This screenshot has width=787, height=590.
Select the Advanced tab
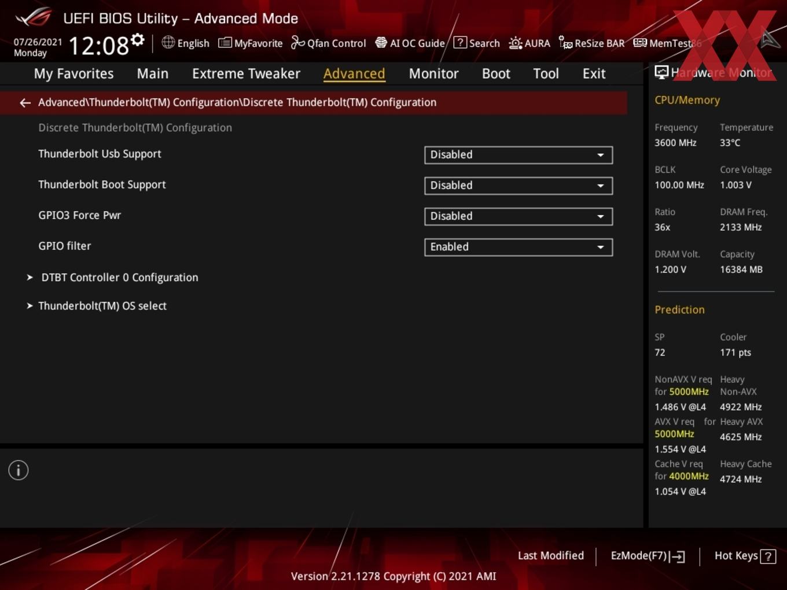(354, 74)
